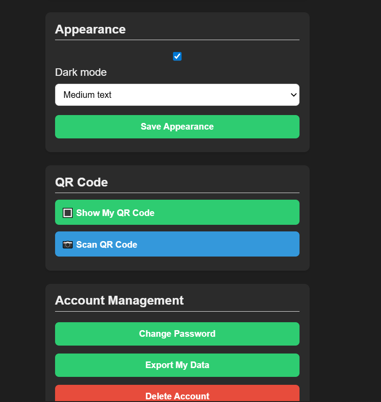Click the Dark mode label to toggle it

click(81, 72)
